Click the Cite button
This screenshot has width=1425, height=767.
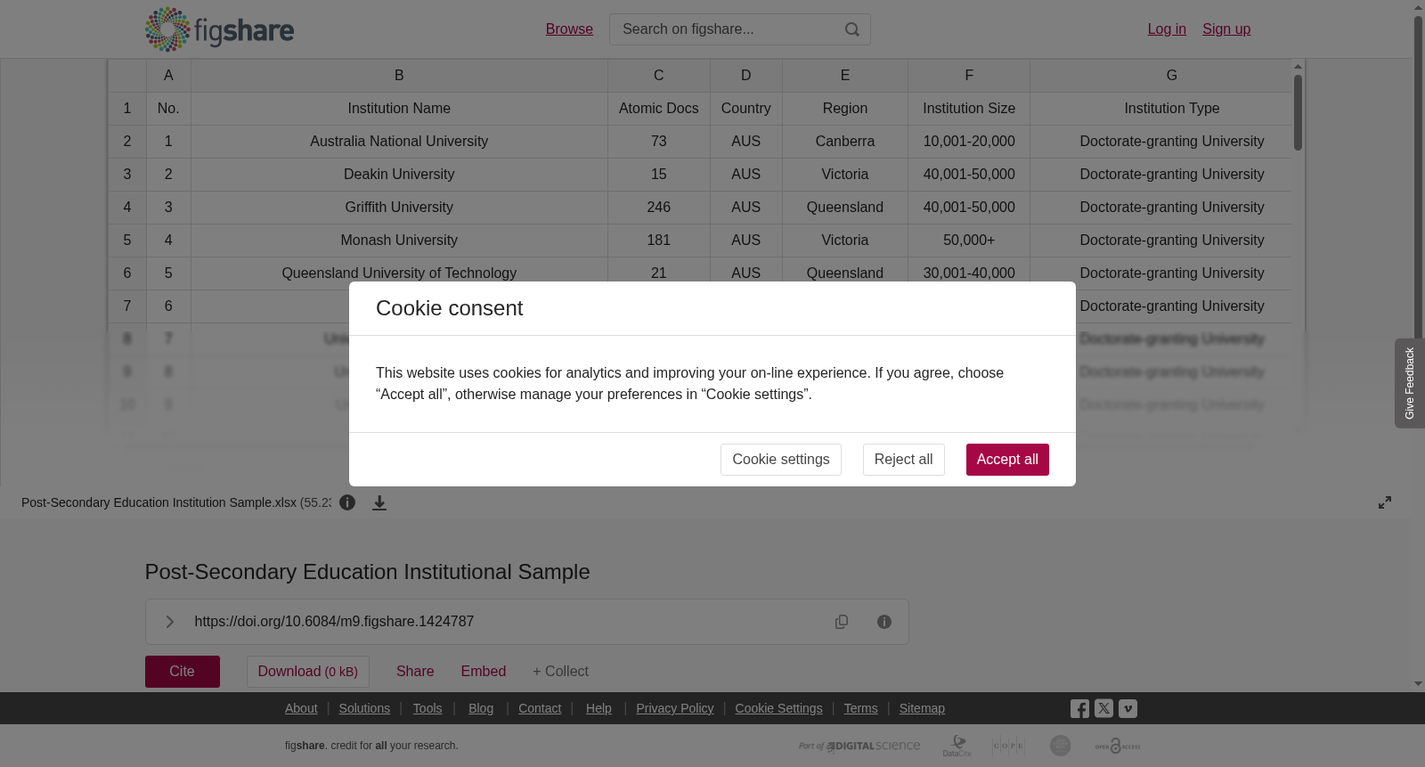[183, 672]
